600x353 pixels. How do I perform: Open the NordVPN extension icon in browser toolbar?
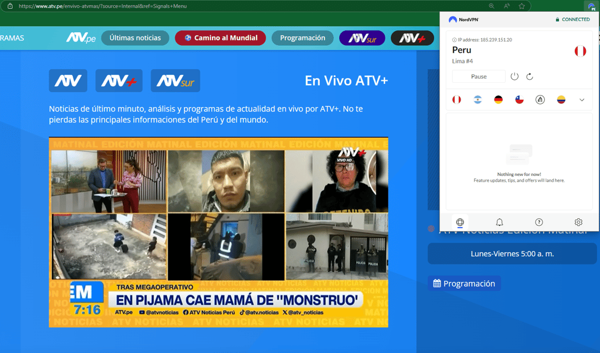click(x=591, y=6)
